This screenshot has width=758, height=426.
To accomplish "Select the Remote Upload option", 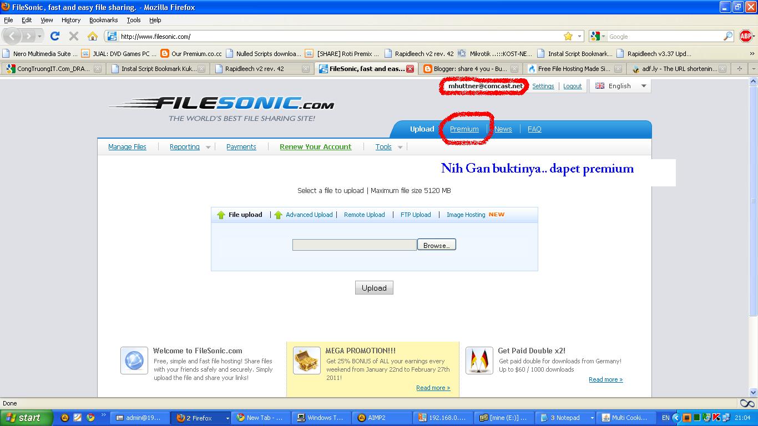I will coord(364,215).
